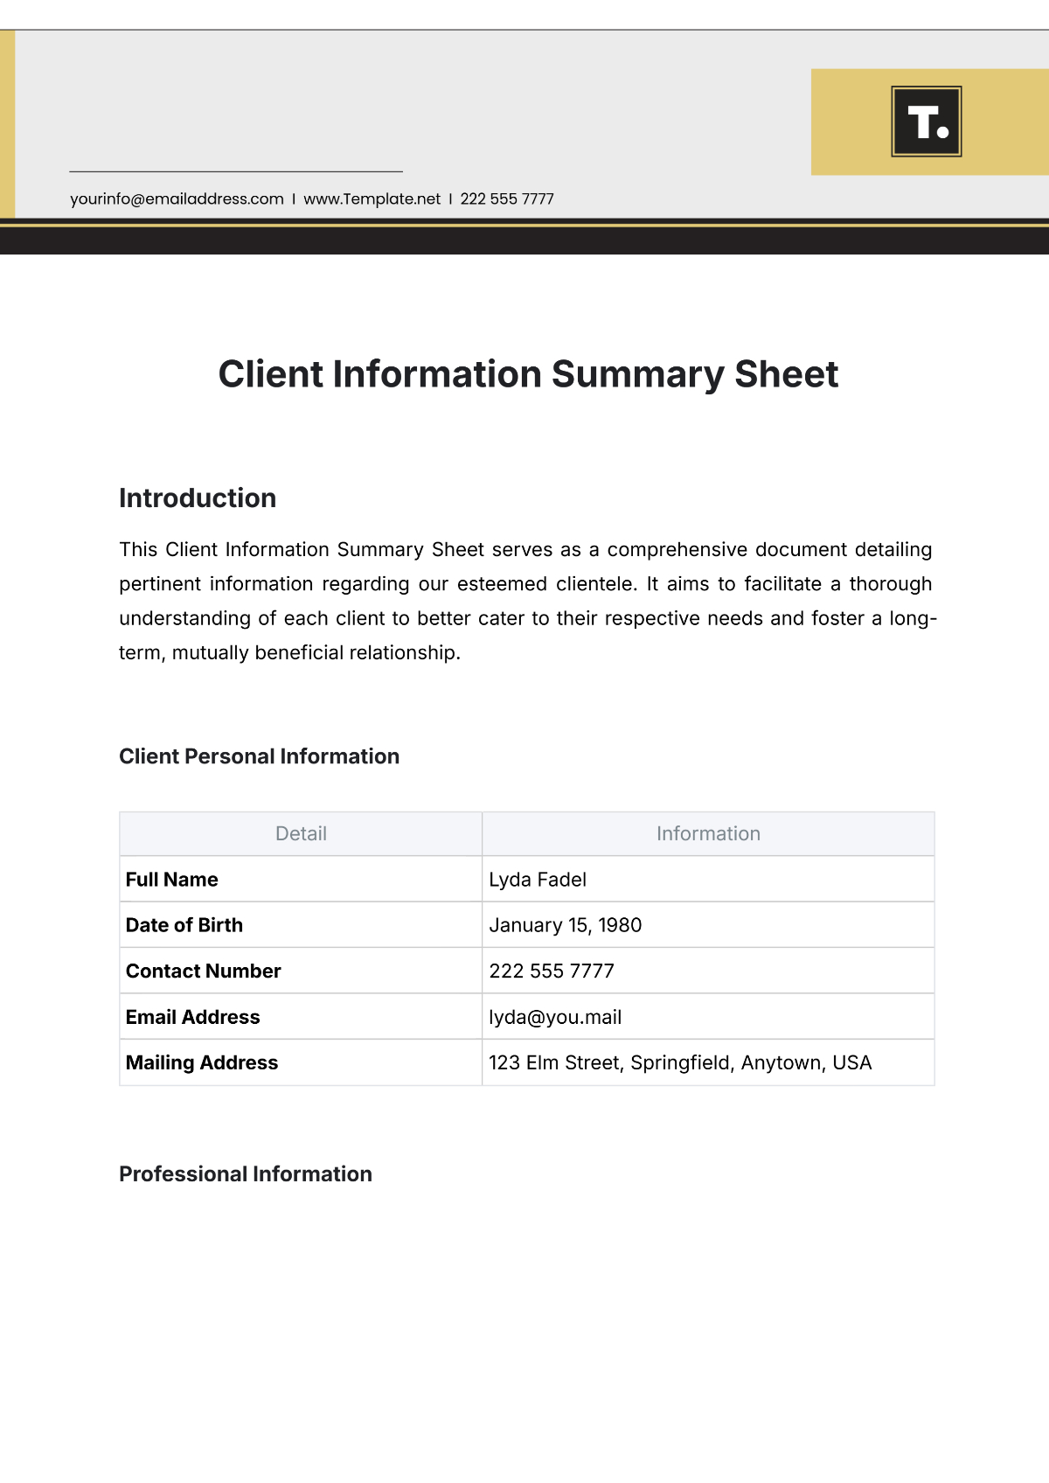
Task: Click the January 15, 1980 value
Action: 565,925
